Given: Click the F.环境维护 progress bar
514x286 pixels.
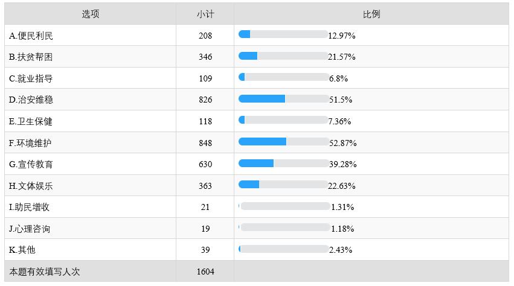Looking at the screenshot, I should [283, 142].
